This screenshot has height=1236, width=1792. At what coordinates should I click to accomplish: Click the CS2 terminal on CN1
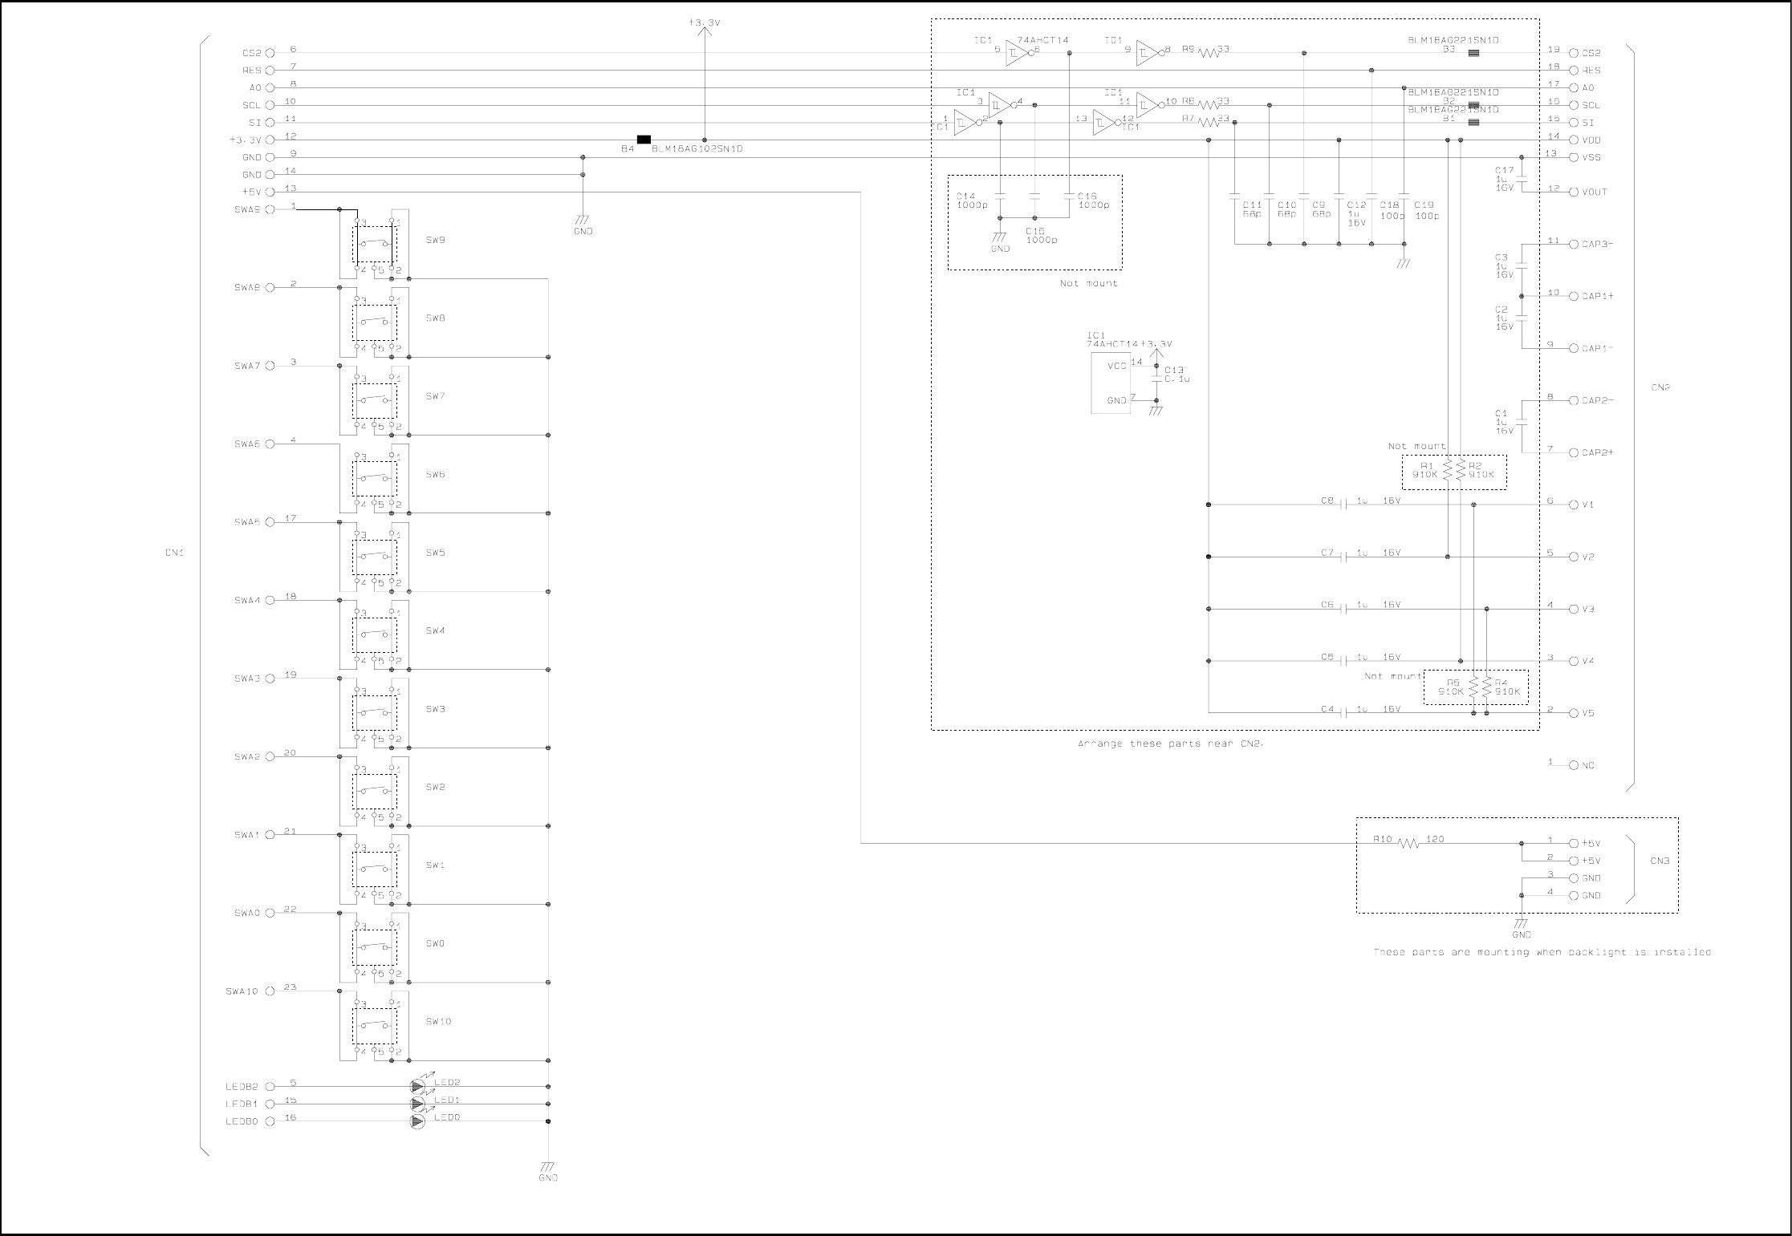pos(270,53)
